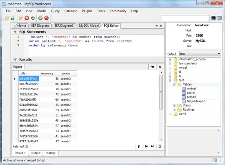This screenshot has height=165, width=225.
Task: Execute SQL with the lightning bolt icon
Action: [x=21, y=18]
